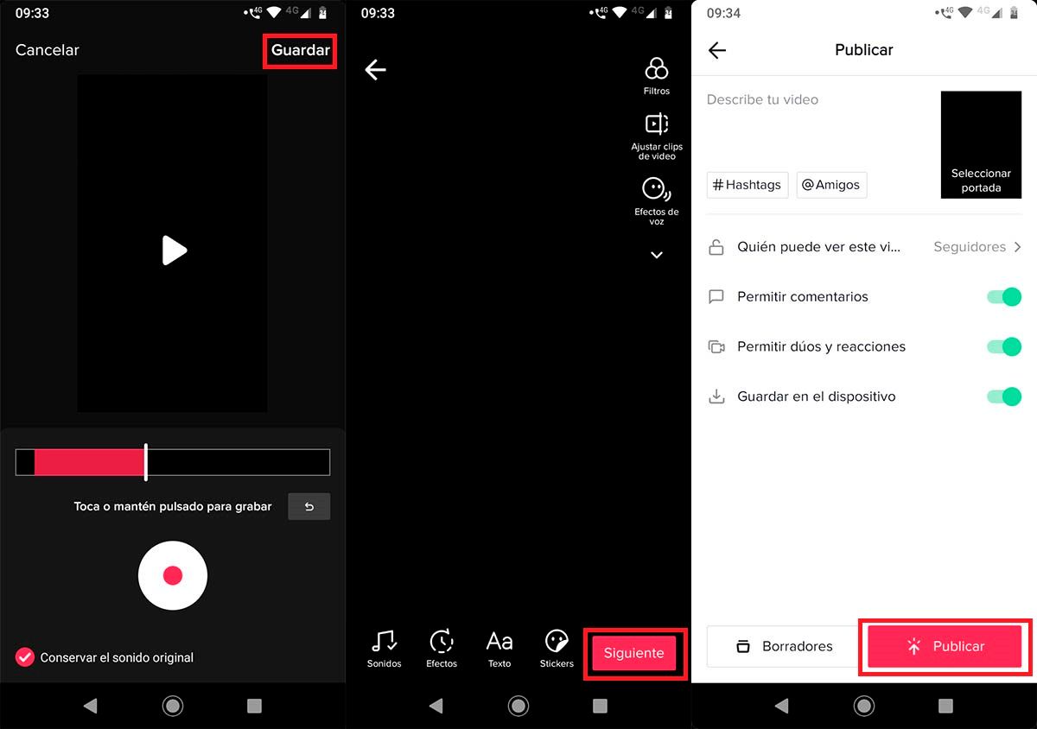Open the Stickers panel
1037x729 pixels.
coord(557,649)
